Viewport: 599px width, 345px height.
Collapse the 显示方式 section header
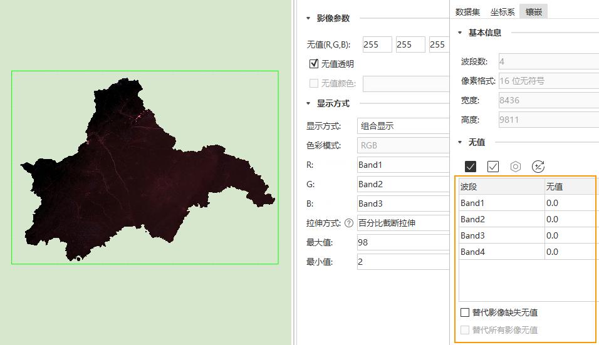pos(308,104)
